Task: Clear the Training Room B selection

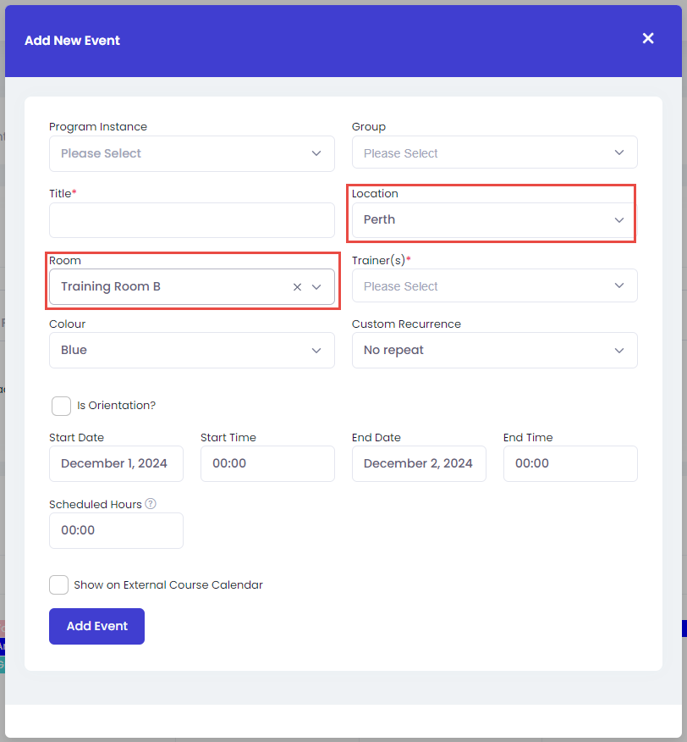Action: tap(297, 287)
